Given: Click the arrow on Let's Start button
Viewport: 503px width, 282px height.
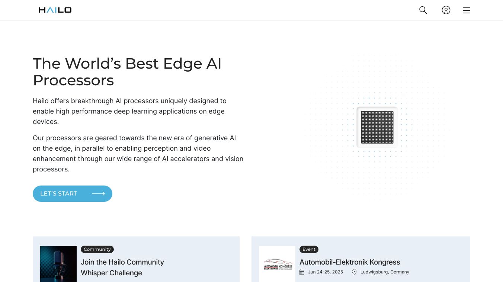Looking at the screenshot, I should (x=98, y=194).
